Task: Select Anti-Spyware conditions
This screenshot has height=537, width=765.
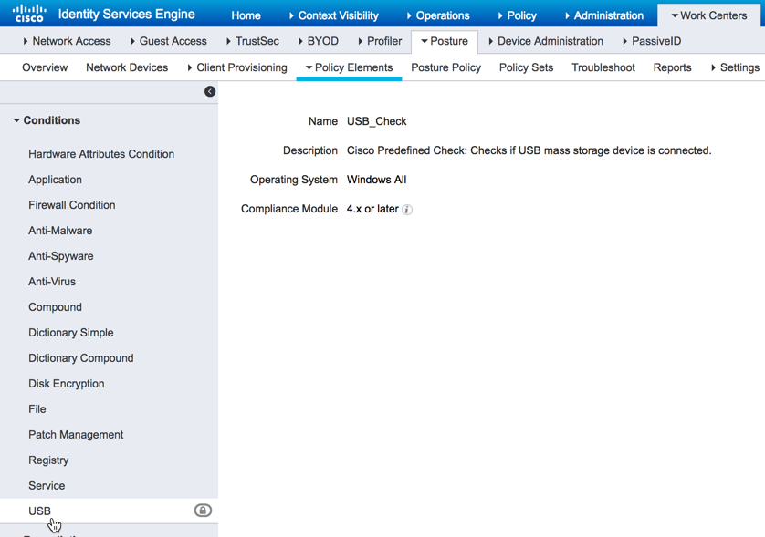Action: [x=60, y=256]
